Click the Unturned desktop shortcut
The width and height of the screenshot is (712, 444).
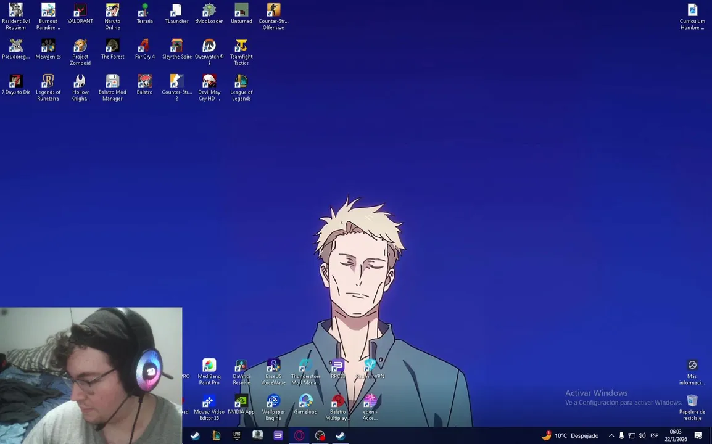click(242, 14)
